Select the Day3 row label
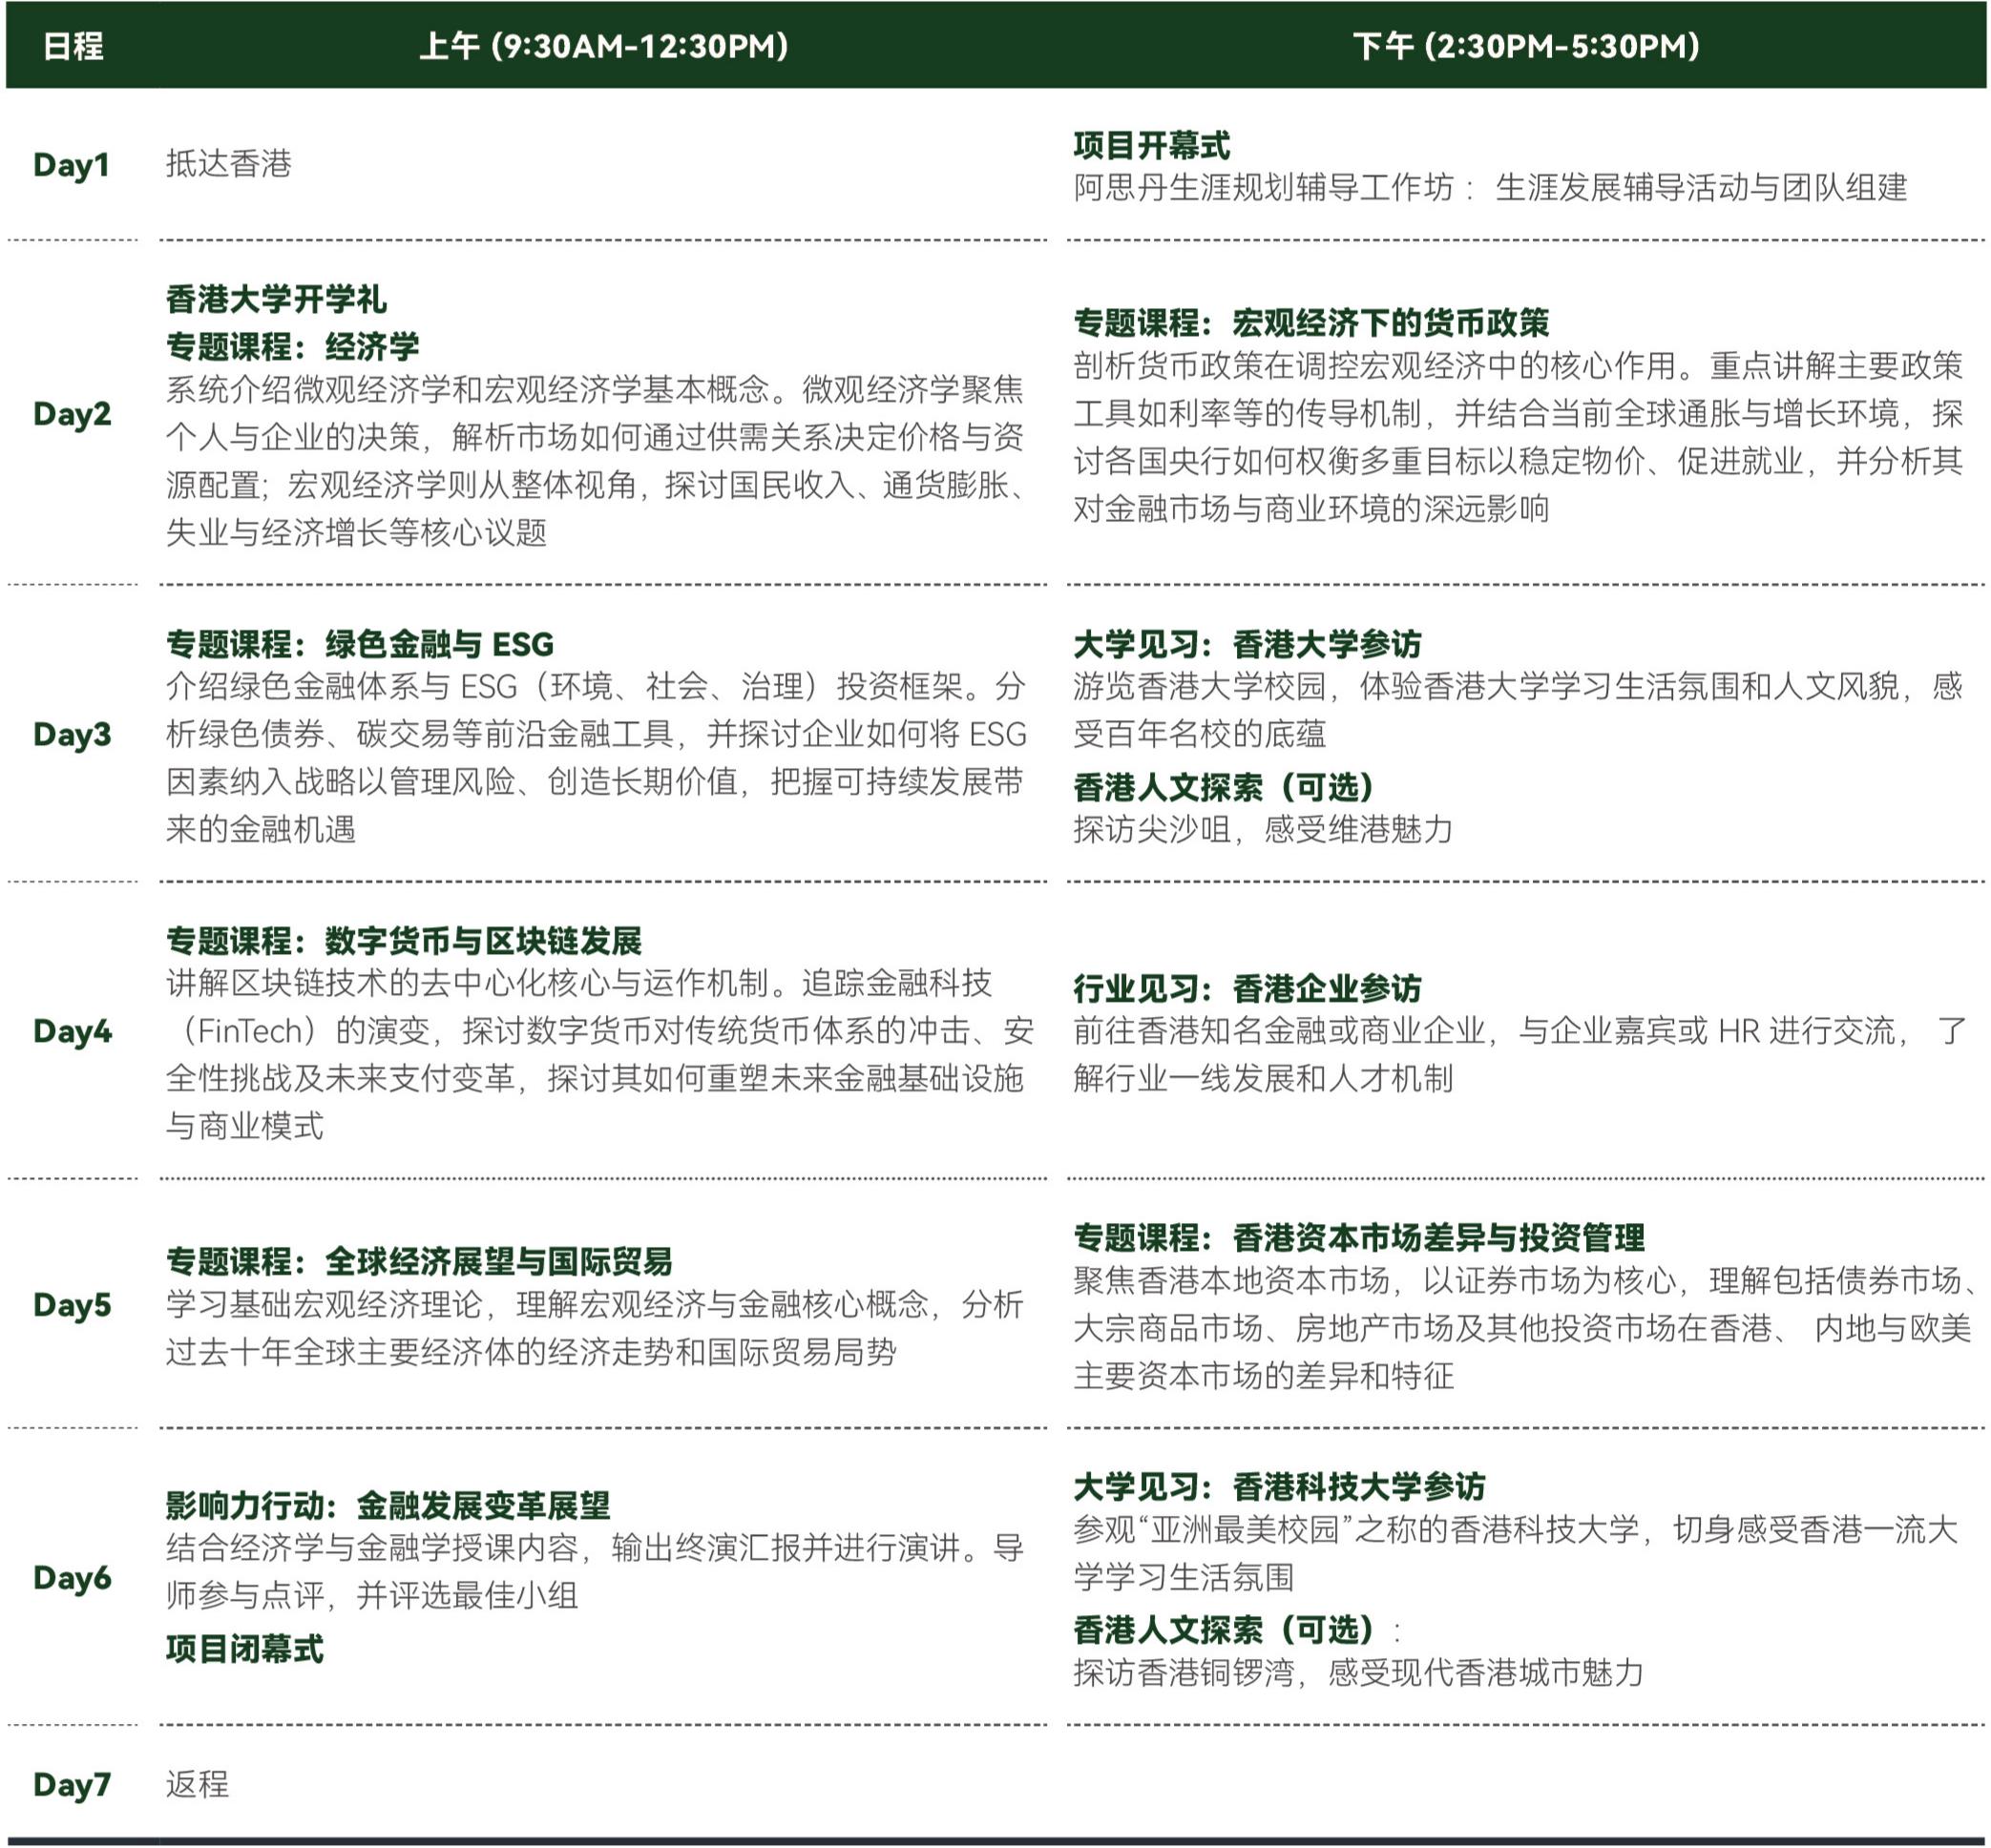The height and width of the screenshot is (1848, 1991). tap(72, 734)
